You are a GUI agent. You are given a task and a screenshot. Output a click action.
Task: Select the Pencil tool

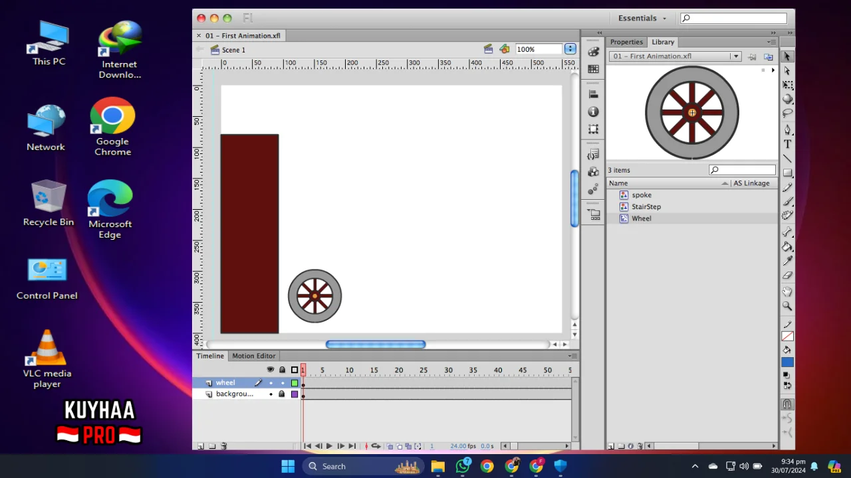[x=787, y=187]
